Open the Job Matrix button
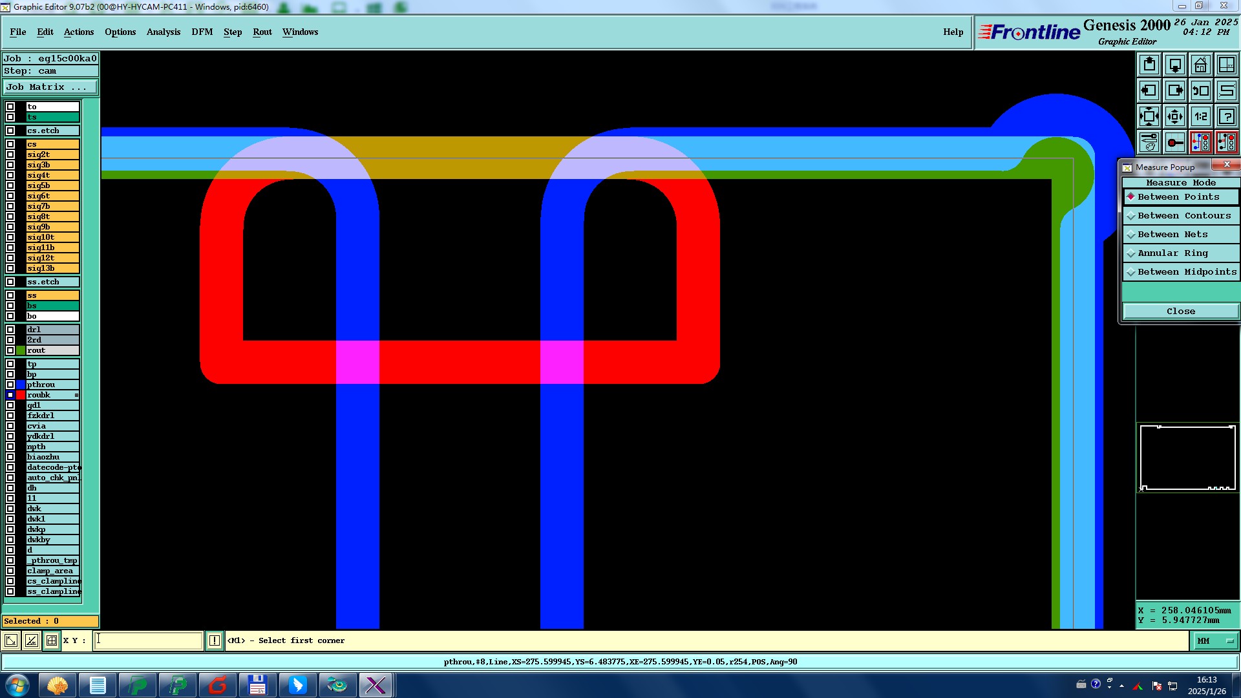 click(50, 87)
